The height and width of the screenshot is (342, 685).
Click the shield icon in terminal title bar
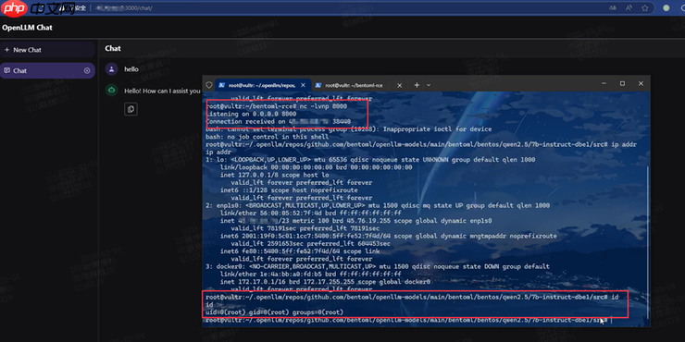209,85
